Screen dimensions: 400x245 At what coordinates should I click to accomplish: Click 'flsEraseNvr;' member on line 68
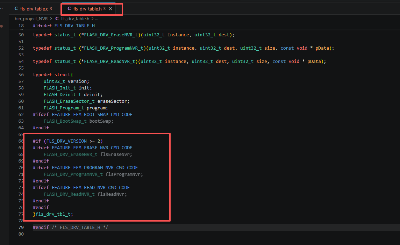point(116,154)
